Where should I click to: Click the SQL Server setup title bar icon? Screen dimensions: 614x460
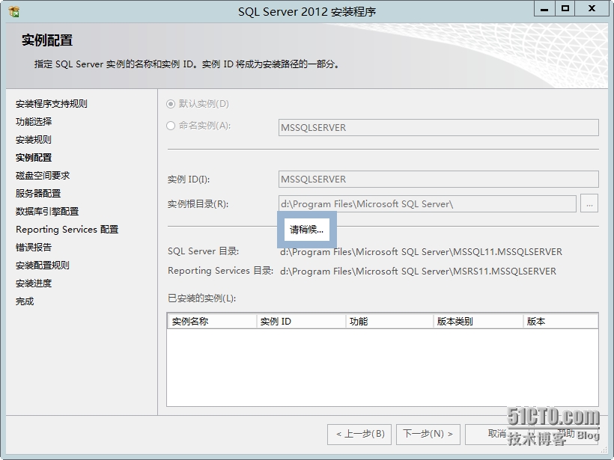(13, 11)
